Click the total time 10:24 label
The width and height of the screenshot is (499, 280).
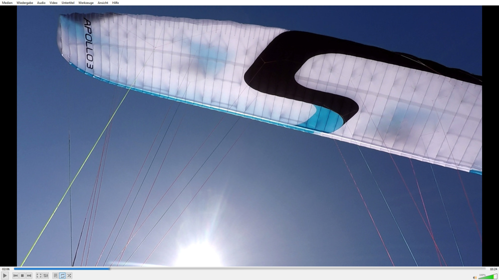[494, 269]
